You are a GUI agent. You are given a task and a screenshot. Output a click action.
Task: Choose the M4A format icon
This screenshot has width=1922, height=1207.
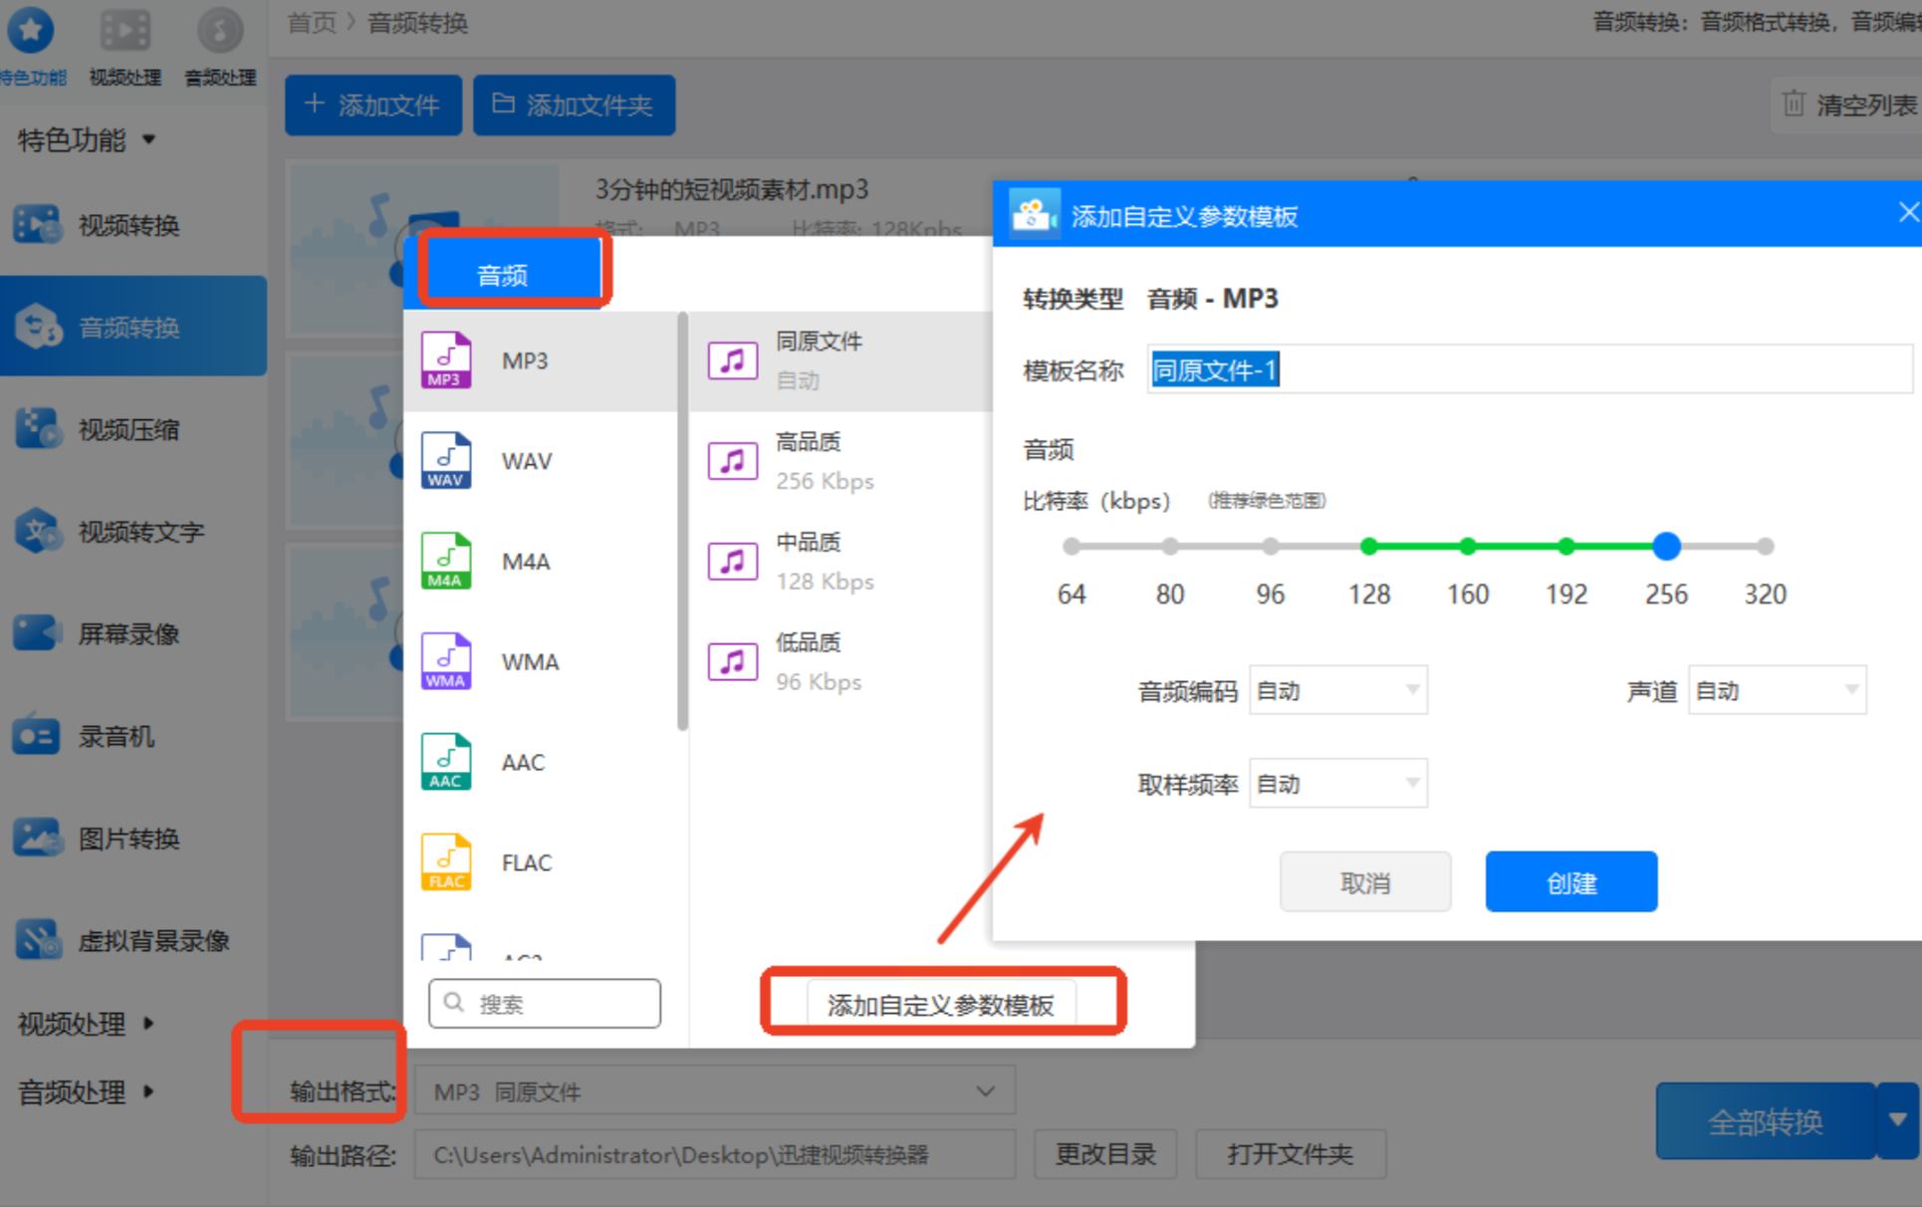(x=445, y=562)
